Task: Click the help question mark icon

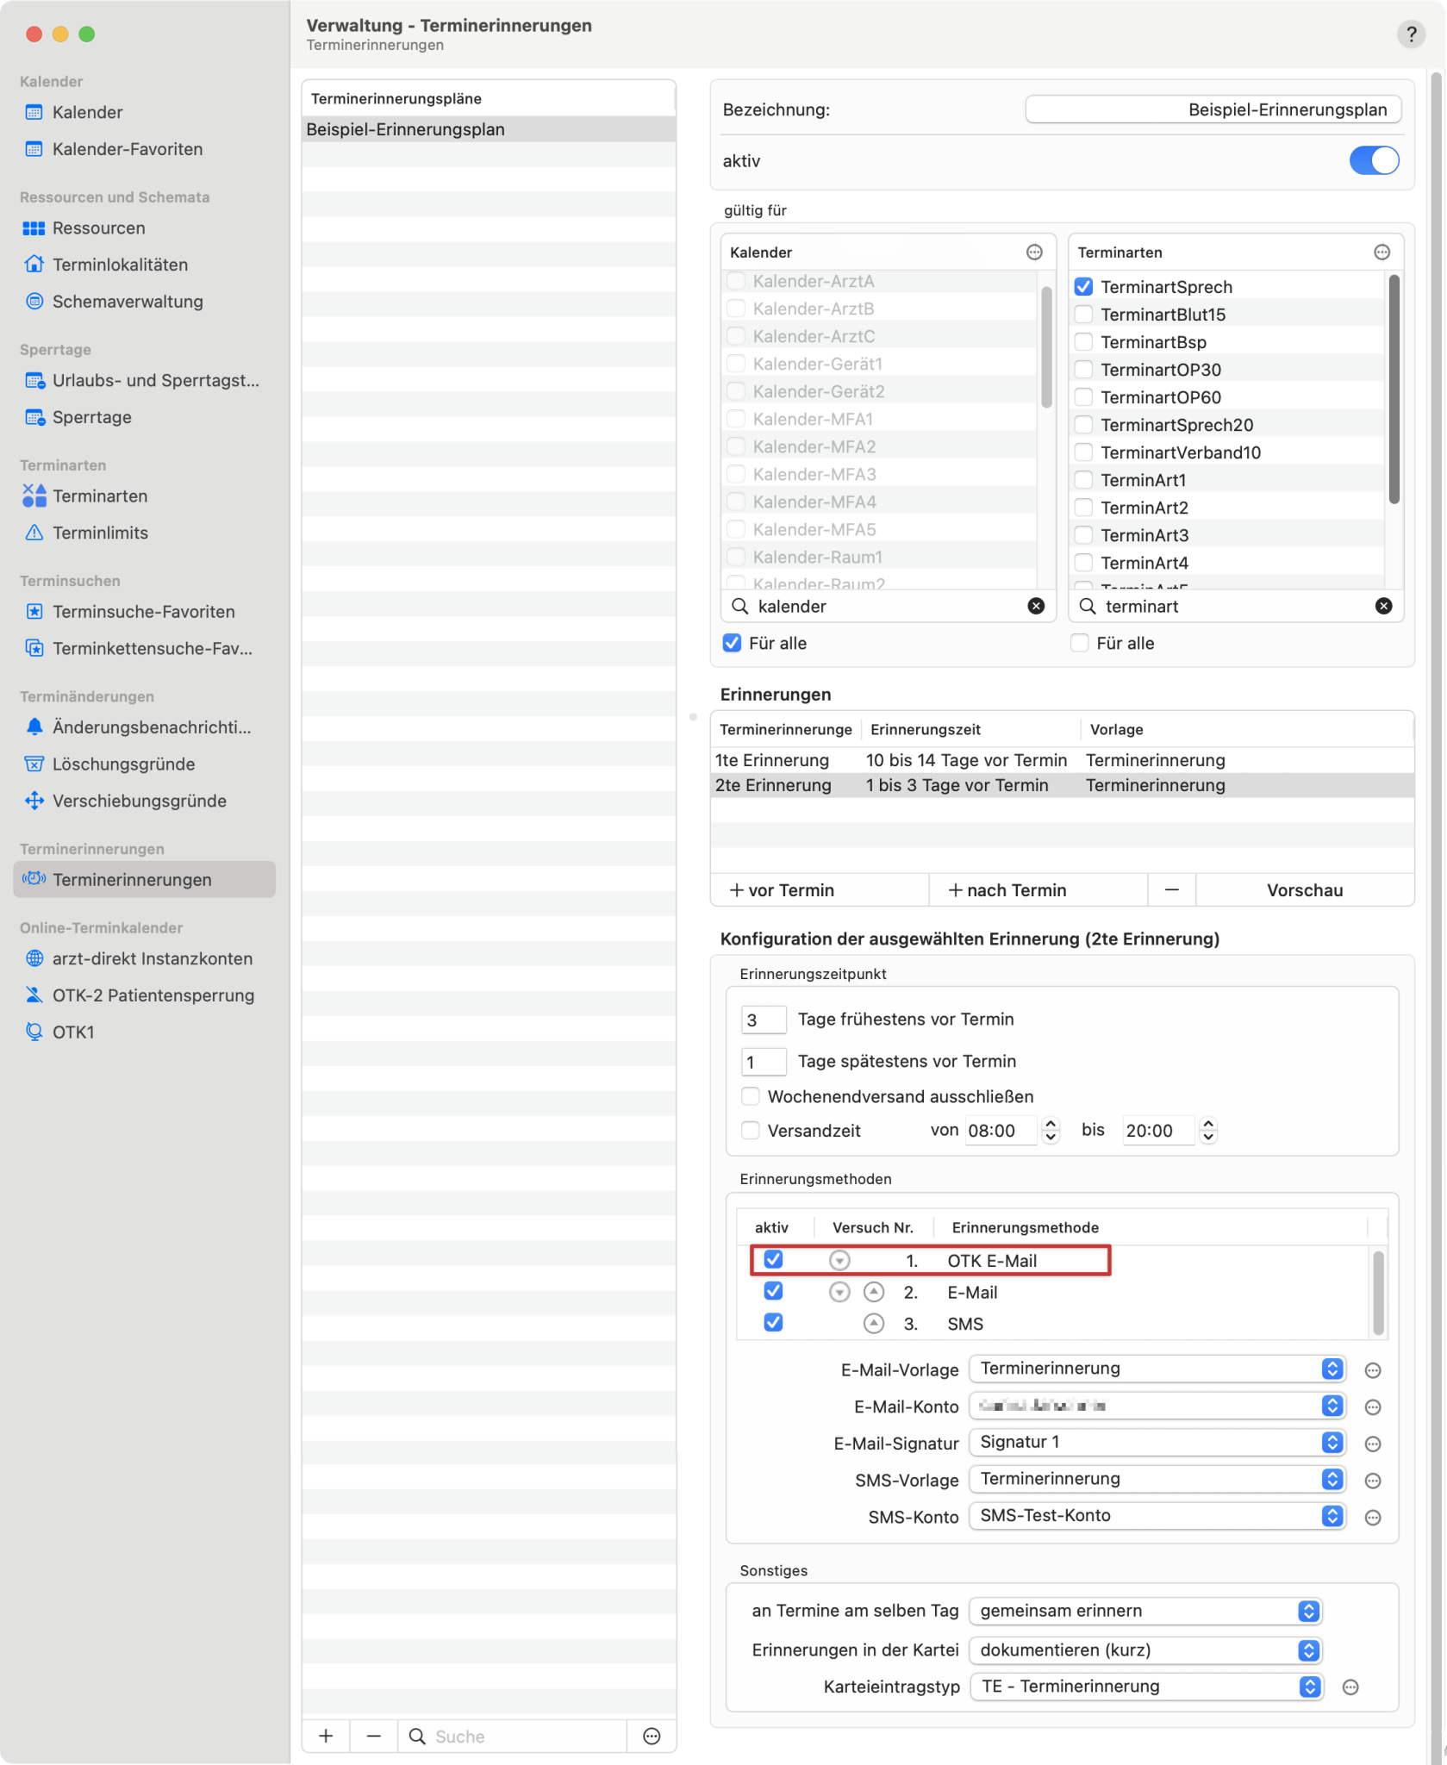Action: click(1411, 34)
